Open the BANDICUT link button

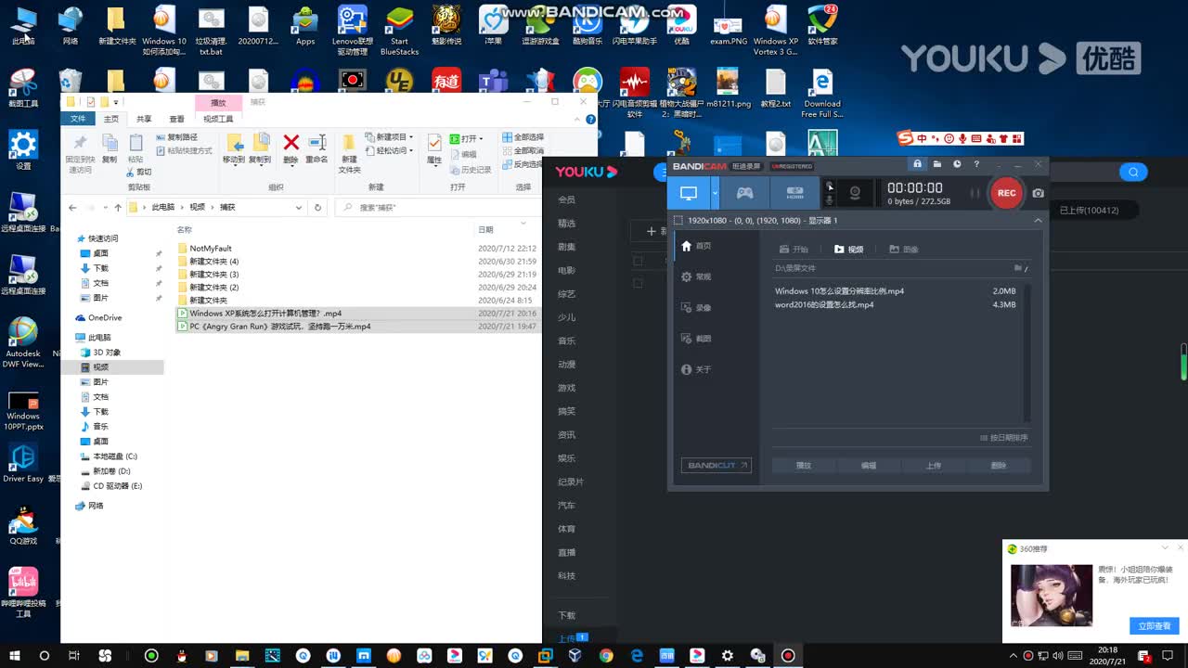pos(716,466)
